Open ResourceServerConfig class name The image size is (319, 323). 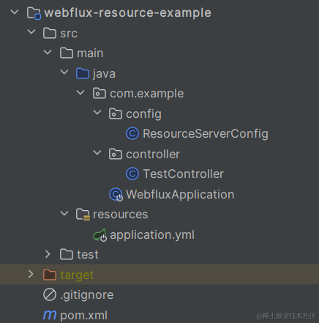[x=206, y=134]
